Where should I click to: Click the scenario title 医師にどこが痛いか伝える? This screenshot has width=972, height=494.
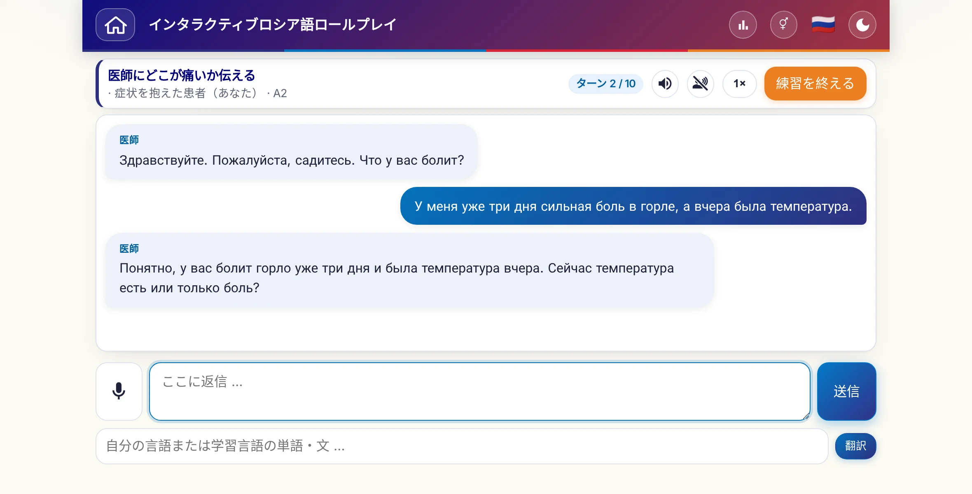click(x=182, y=75)
